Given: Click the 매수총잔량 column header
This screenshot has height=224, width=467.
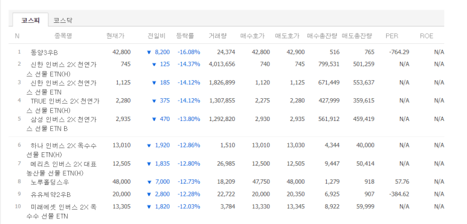Looking at the screenshot, I should coord(322,36).
